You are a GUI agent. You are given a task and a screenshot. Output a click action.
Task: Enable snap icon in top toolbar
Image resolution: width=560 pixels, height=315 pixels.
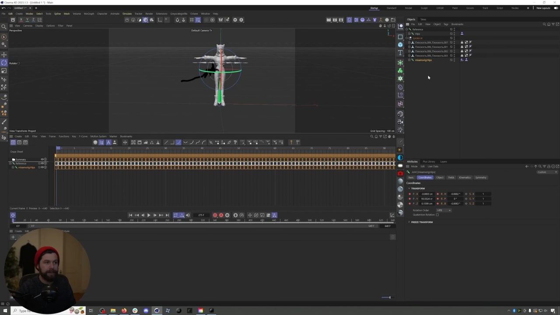point(177,20)
